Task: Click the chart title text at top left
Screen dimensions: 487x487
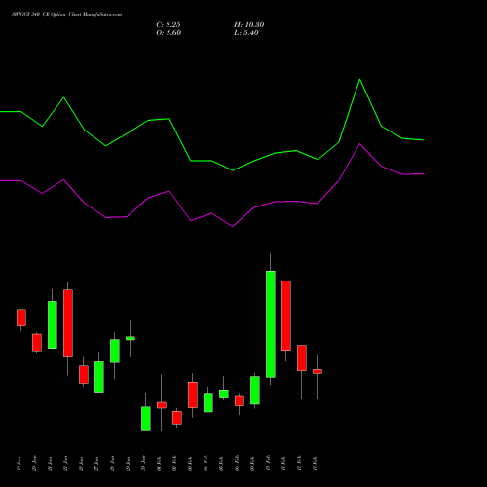Action: point(67,15)
